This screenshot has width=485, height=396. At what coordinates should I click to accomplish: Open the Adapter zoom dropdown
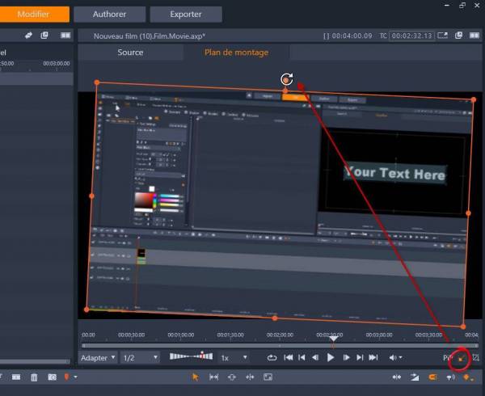tap(98, 357)
